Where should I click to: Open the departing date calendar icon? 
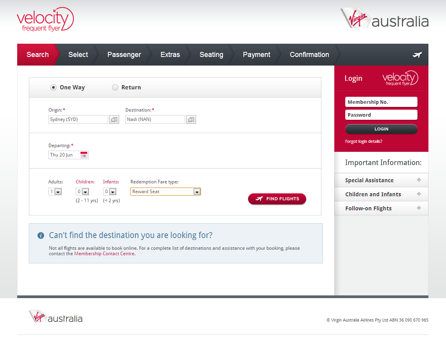(84, 155)
